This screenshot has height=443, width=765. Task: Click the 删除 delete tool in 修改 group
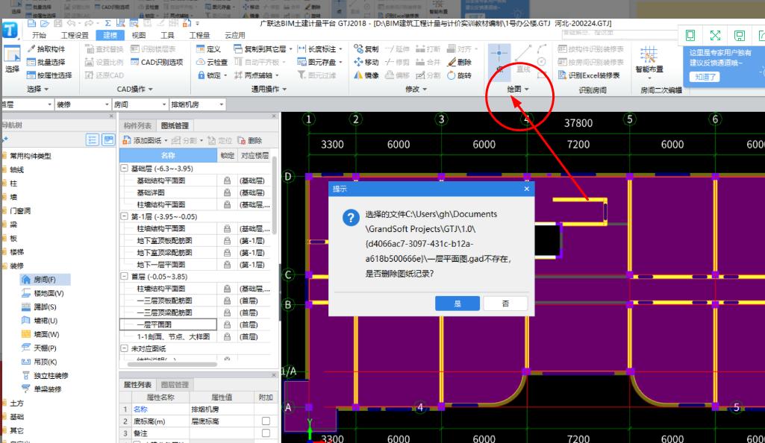460,62
